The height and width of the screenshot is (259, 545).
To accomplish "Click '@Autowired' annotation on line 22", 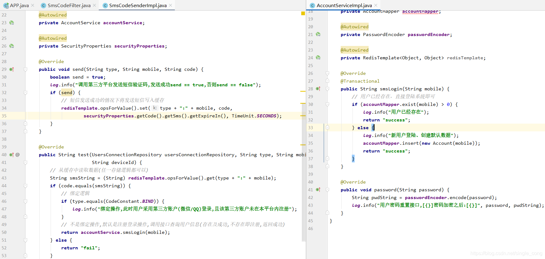I will coord(53,15).
